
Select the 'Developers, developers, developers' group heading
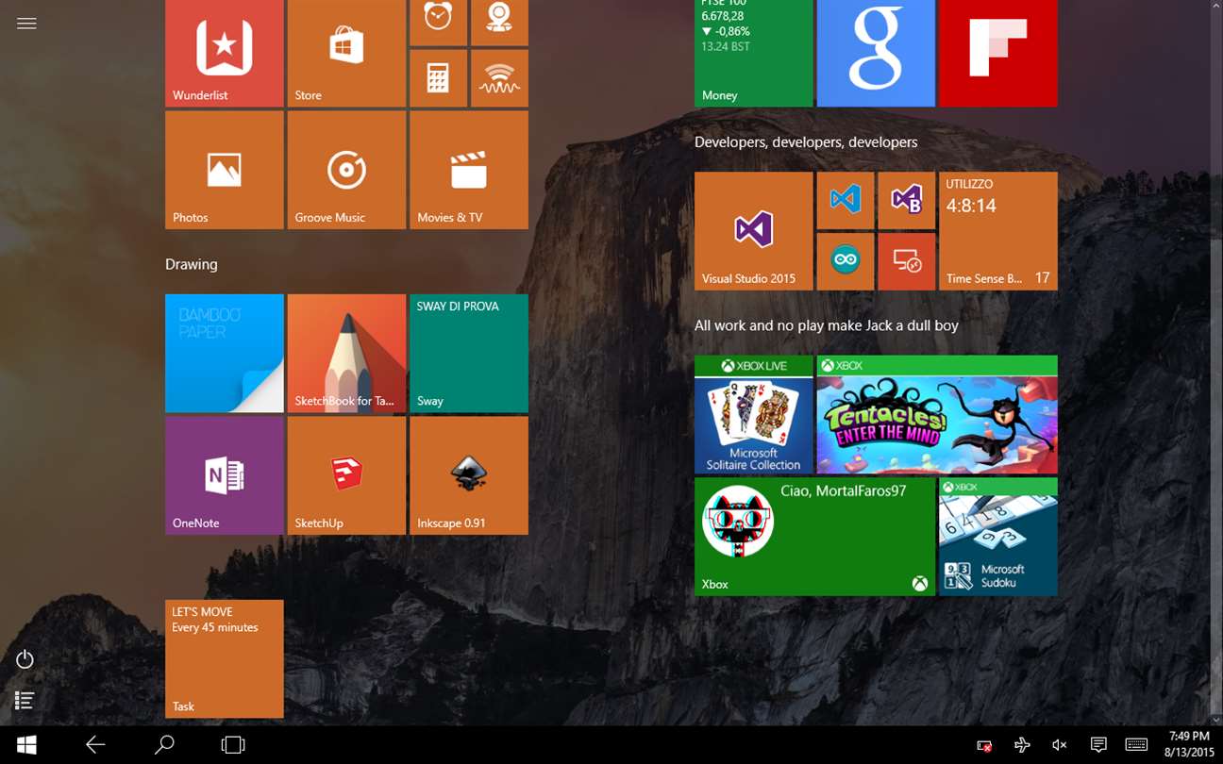pos(806,142)
